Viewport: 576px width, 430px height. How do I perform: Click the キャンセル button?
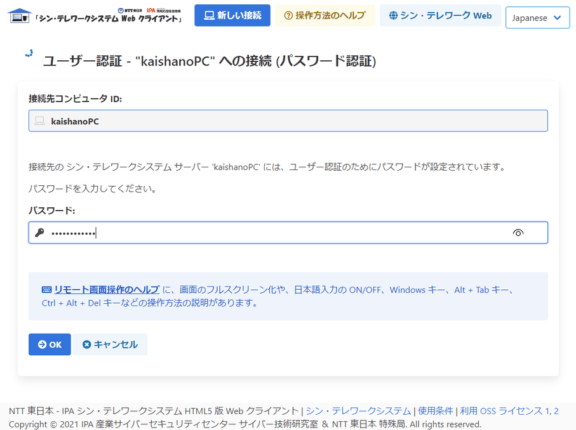pyautogui.click(x=111, y=344)
